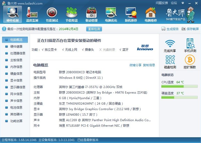Image resolution: width=201 pixels, height=143 pixels.
Task: Click the Ivy Bridge Graphics Controller value
Action: (100, 109)
